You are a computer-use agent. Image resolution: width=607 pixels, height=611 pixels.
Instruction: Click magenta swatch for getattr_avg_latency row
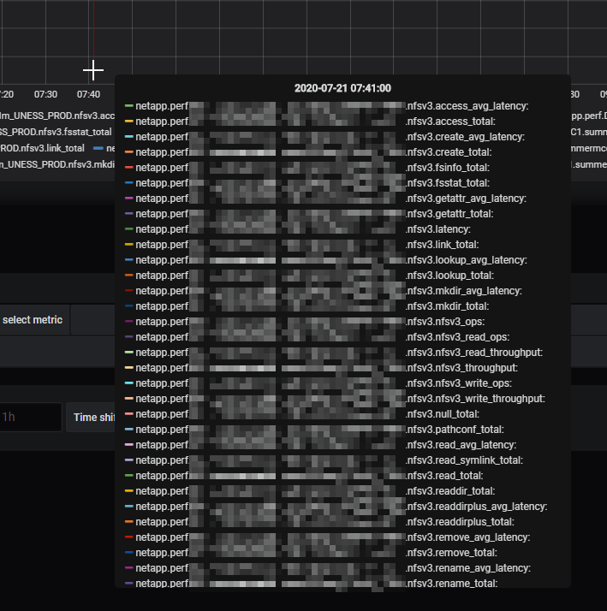pyautogui.click(x=128, y=199)
